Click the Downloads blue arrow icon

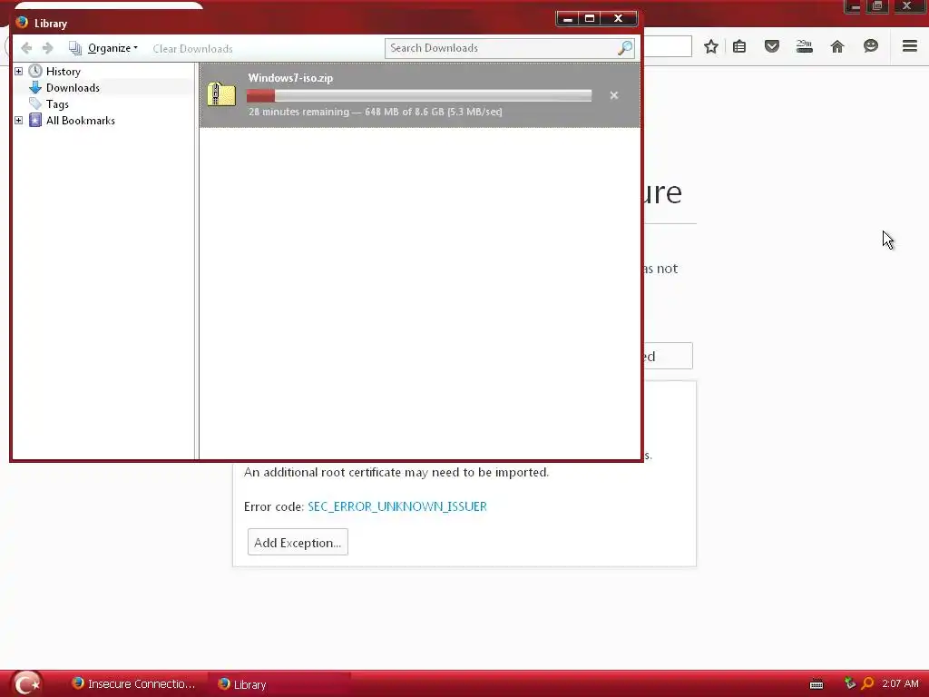[35, 88]
